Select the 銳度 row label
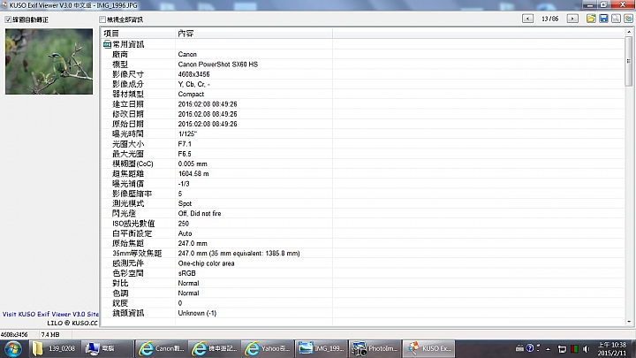Image resolution: width=636 pixels, height=358 pixels. [x=120, y=303]
